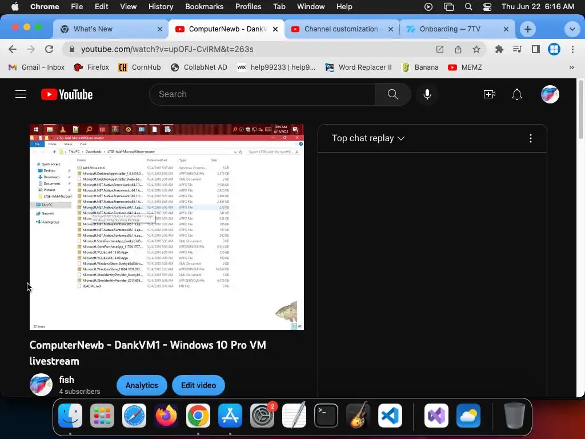Click the Analytics button
Screen dimensions: 585x439
tap(142, 385)
